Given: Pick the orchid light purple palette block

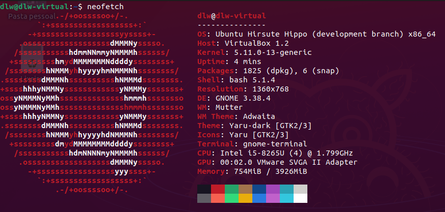Looking at the screenshot, I should click(x=273, y=198).
